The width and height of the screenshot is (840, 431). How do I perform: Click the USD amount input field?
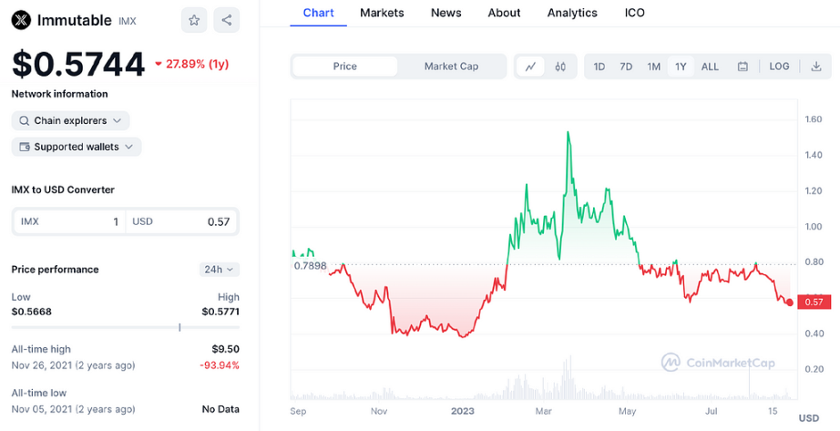181,221
